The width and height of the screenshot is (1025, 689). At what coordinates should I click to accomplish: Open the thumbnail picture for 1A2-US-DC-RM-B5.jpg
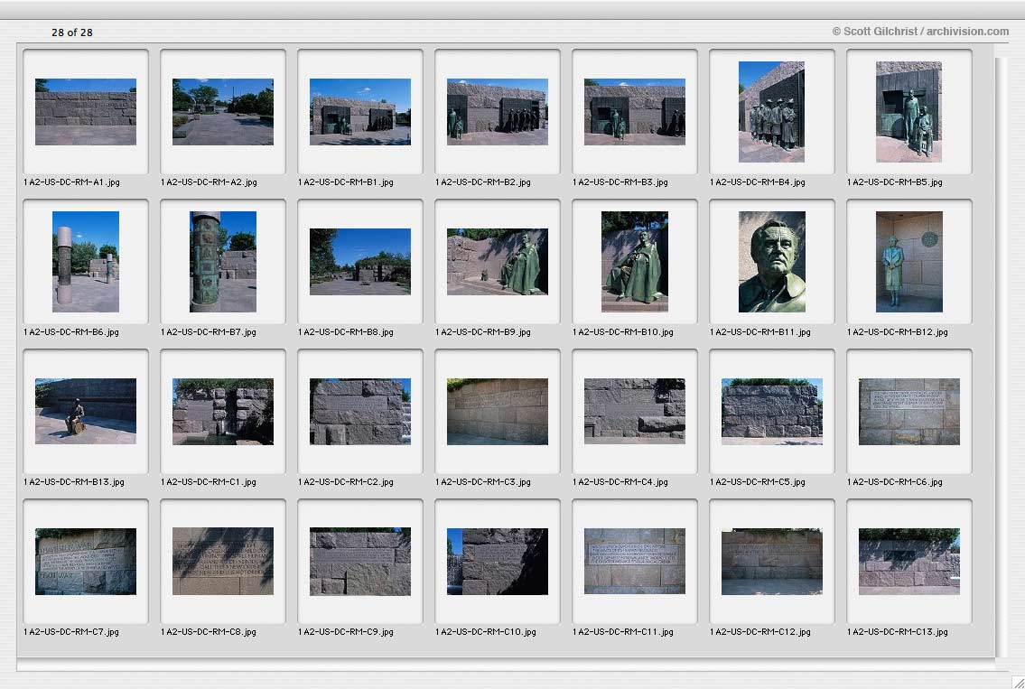[x=909, y=112]
